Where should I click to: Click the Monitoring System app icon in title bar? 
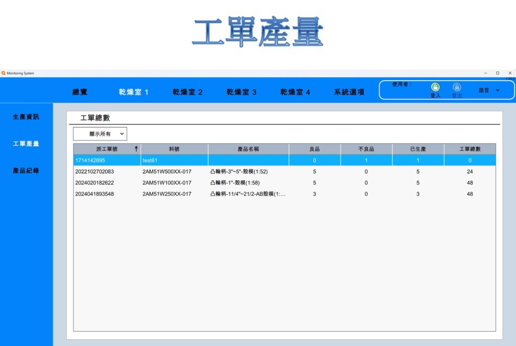point(4,73)
